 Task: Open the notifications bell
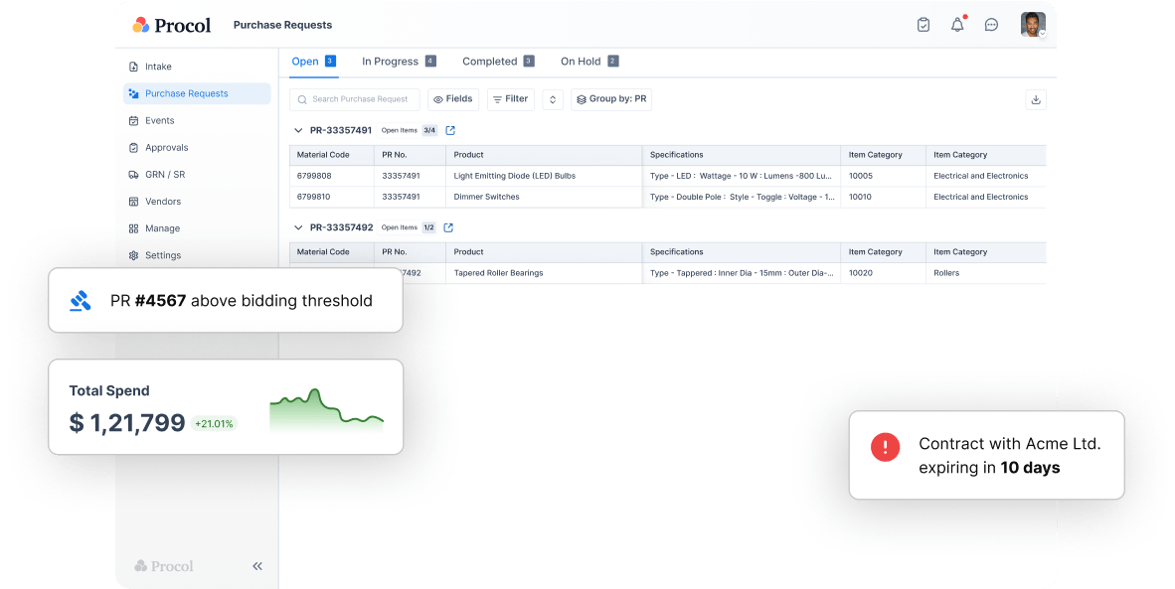[x=957, y=25]
